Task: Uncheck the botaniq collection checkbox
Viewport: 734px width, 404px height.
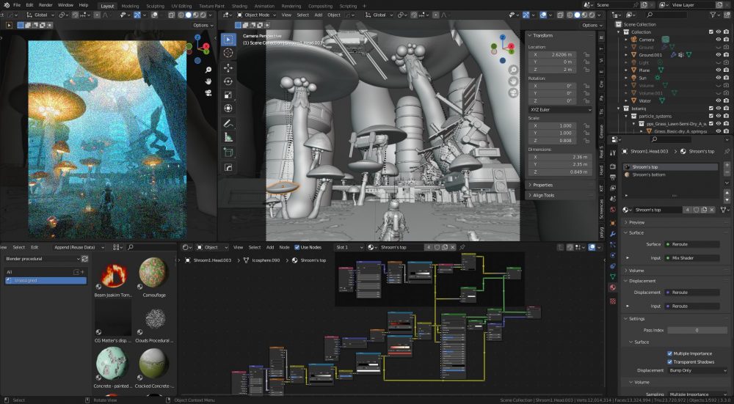Action: coord(711,109)
